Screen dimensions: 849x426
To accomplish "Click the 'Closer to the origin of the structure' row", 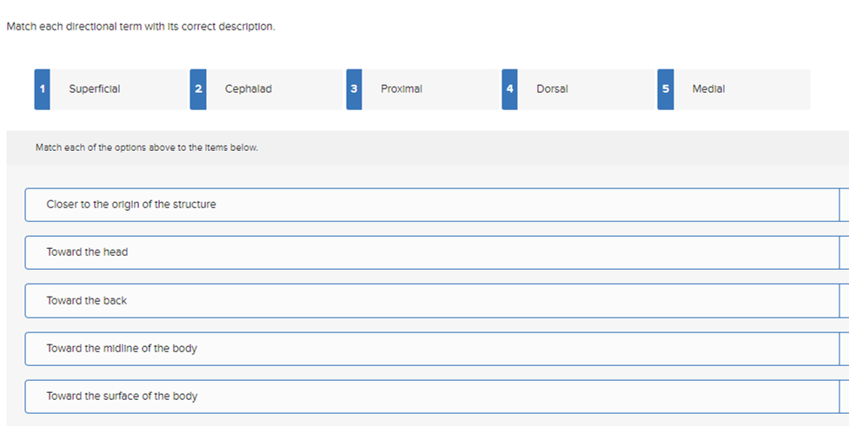I will point(436,205).
